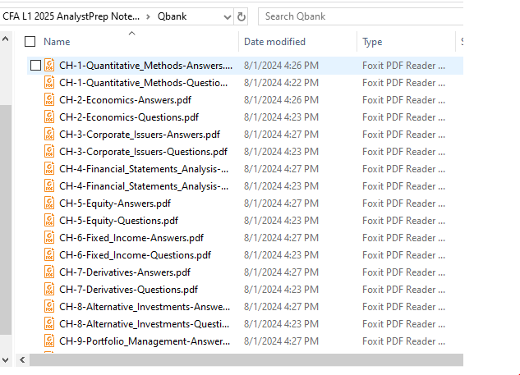Open the address bar history dropdown
This screenshot has width=520, height=375.
(225, 16)
